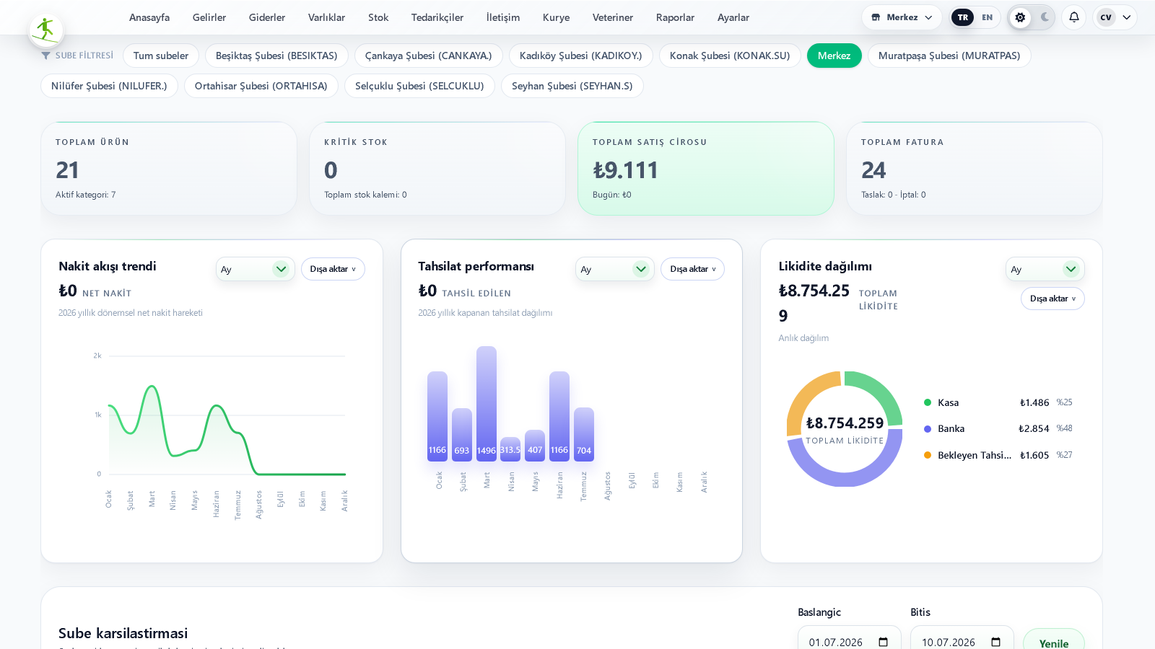
Task: Open the Raporlar menu
Action: coord(675,17)
